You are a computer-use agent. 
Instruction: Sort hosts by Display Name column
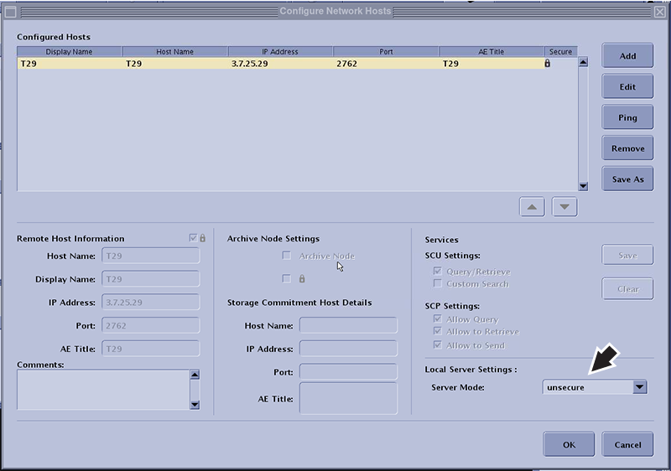70,51
